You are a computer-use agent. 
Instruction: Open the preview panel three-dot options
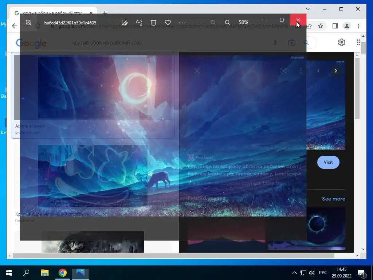301,71
